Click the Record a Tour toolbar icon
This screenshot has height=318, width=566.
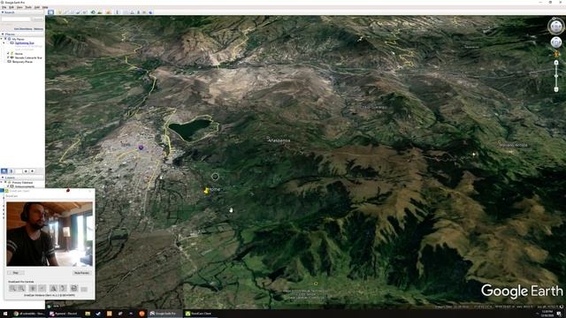click(x=84, y=12)
